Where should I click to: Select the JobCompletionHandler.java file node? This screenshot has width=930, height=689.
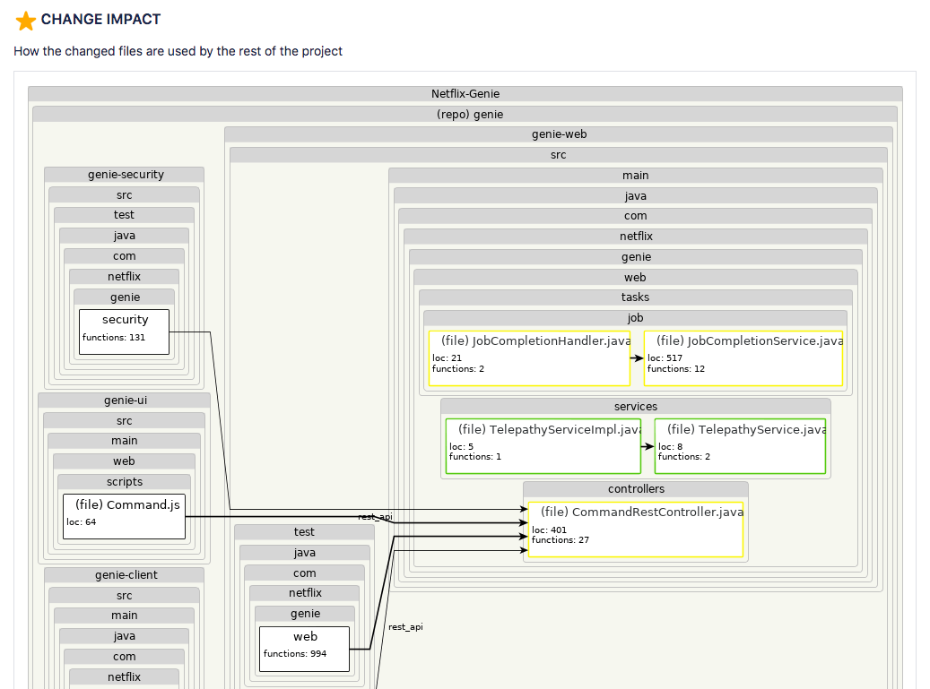click(x=528, y=358)
